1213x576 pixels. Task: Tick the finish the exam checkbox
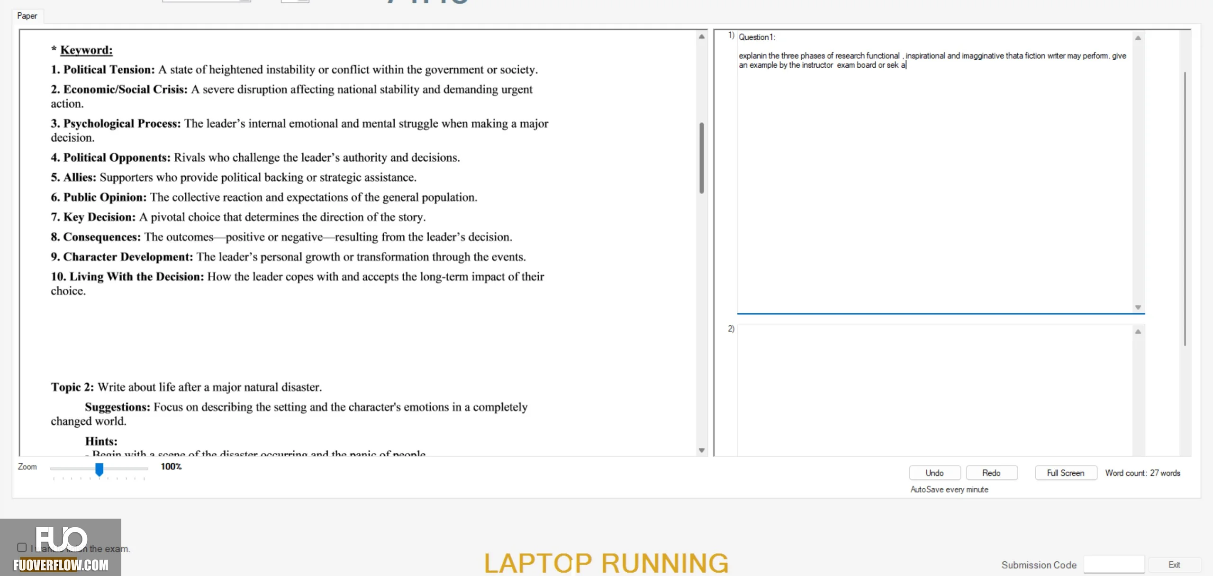(x=22, y=548)
